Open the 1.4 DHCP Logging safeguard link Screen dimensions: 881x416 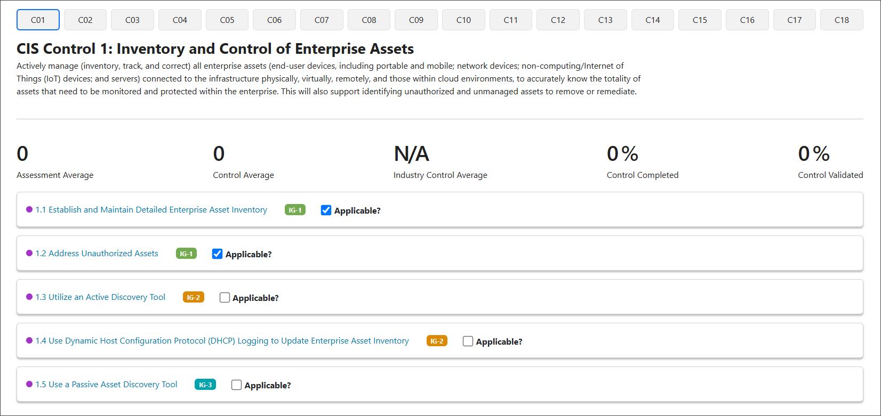pyautogui.click(x=222, y=341)
